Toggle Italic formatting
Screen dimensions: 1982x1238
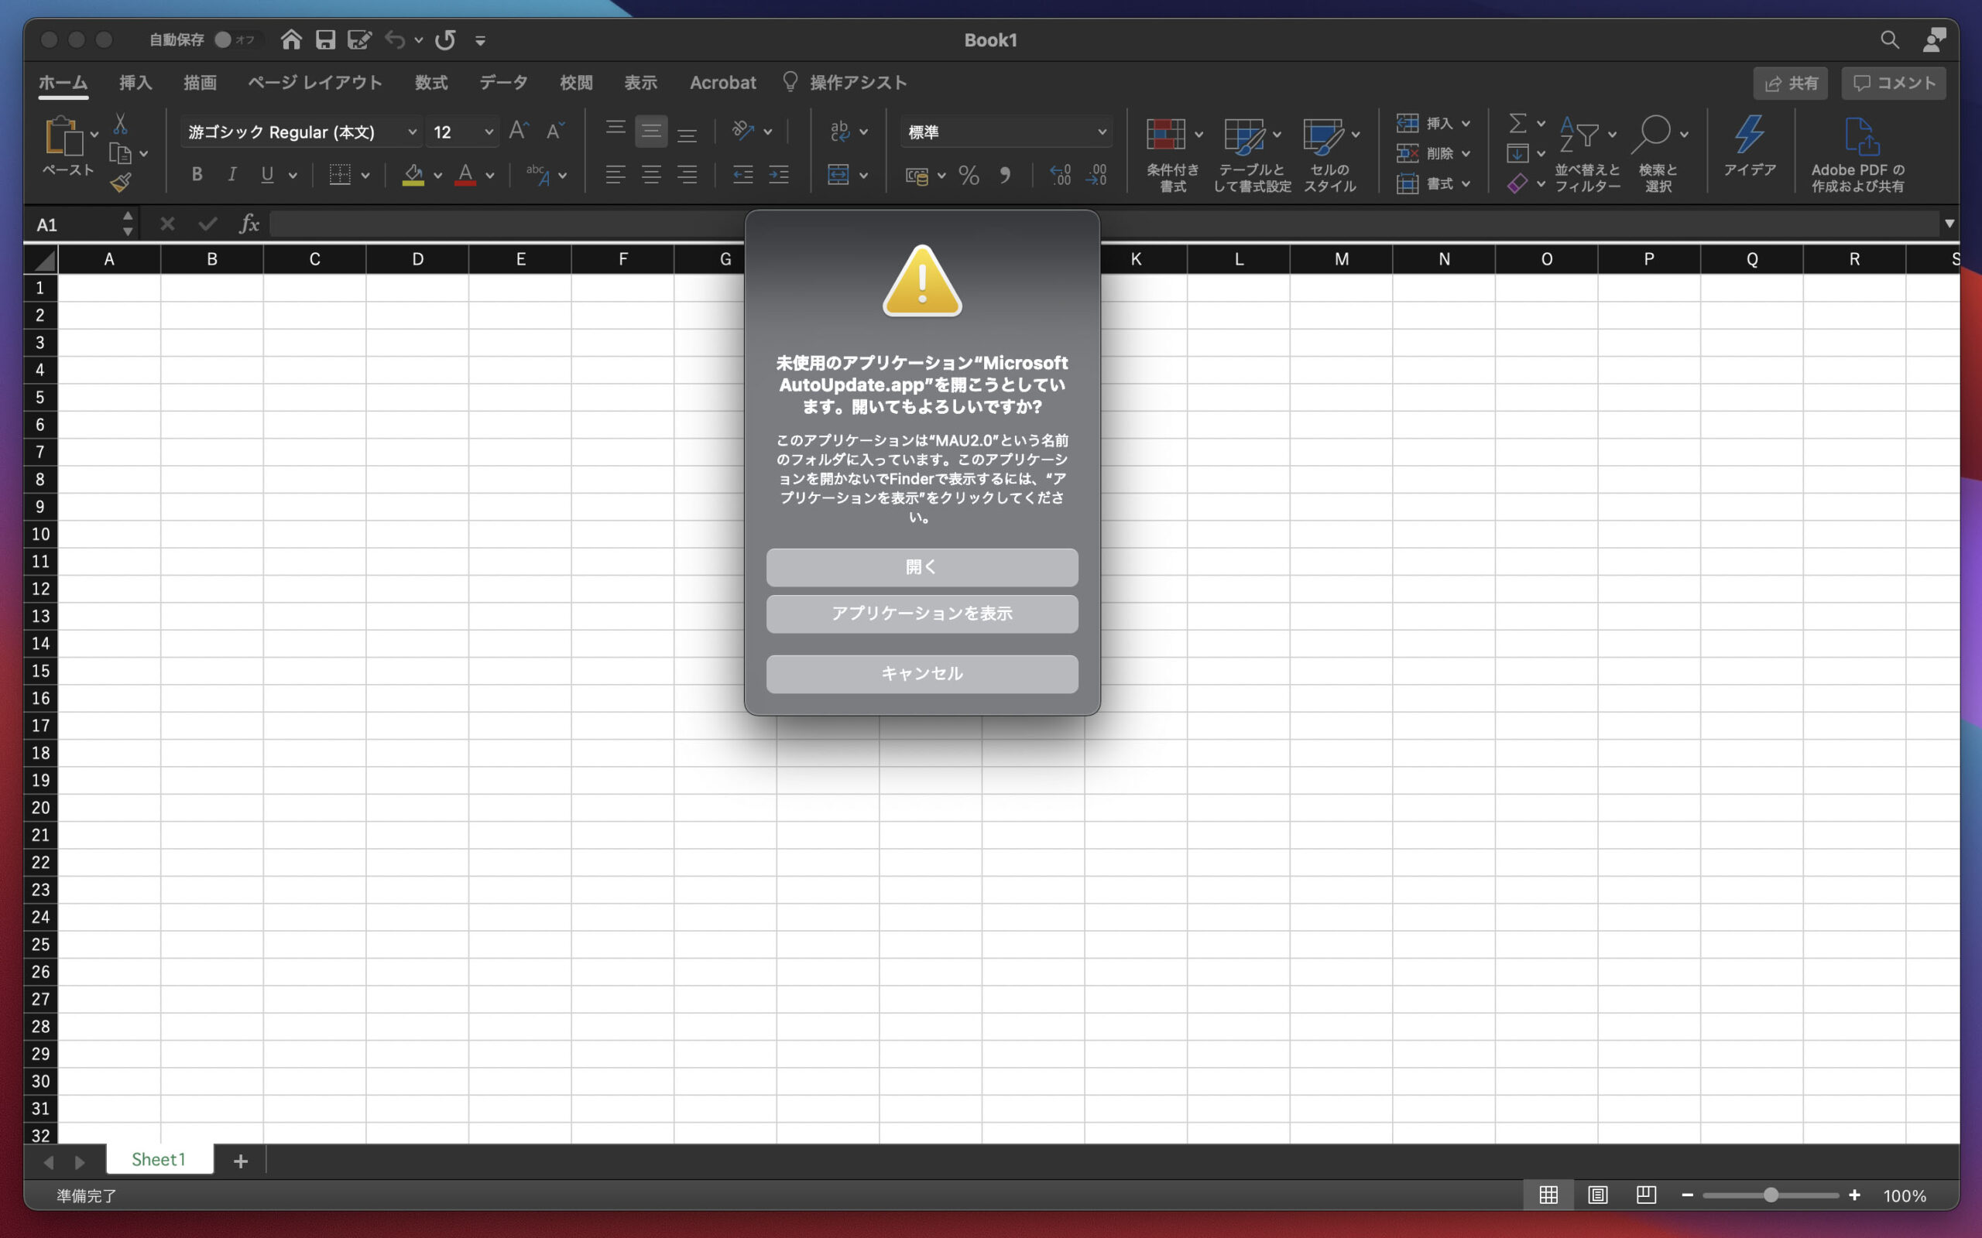[232, 174]
